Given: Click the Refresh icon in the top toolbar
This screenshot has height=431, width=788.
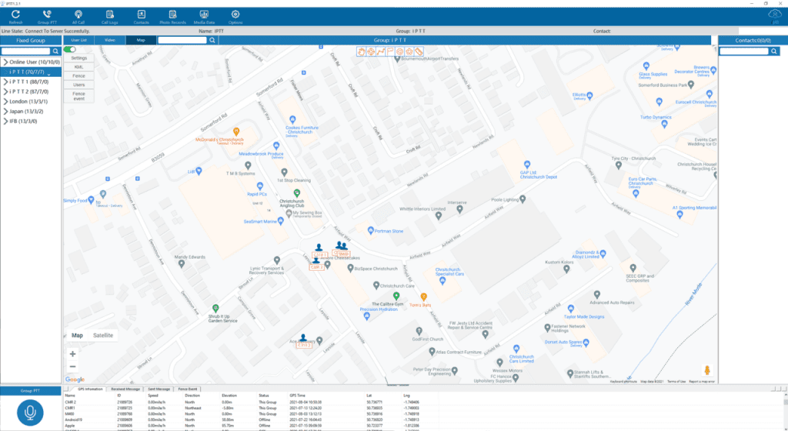Looking at the screenshot, I should [x=15, y=15].
